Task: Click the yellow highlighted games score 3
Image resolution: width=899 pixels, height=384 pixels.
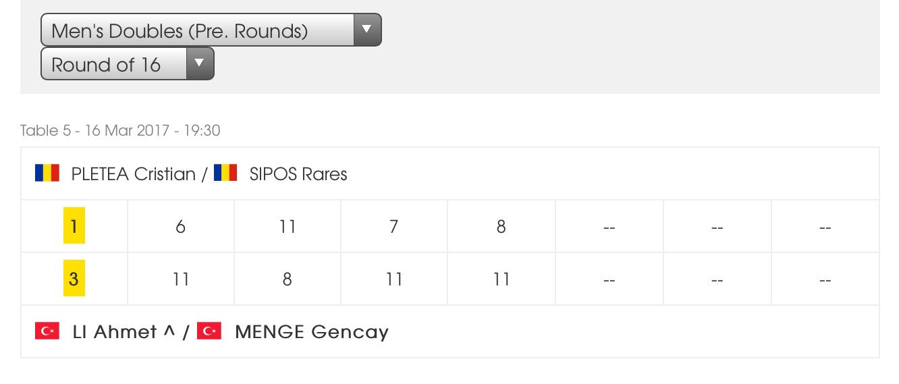Action: (x=74, y=279)
